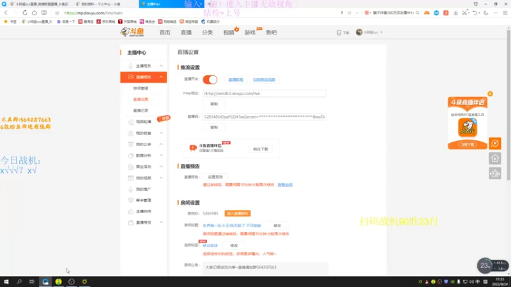Open the 查看说明 link
This screenshot has height=287, width=511.
click(285, 185)
